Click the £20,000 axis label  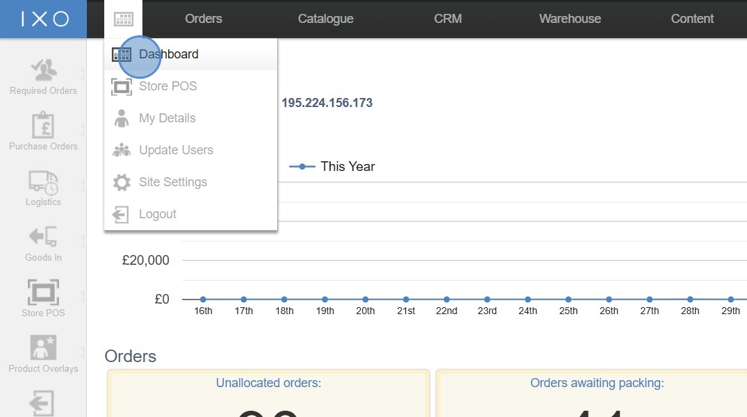146,260
